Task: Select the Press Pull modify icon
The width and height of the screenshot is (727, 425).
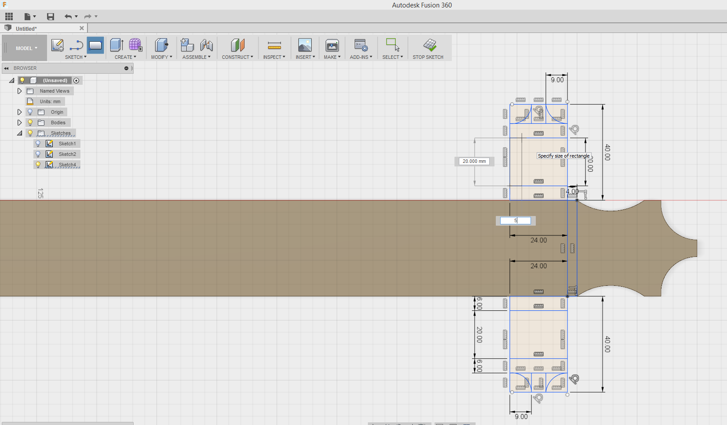Action: tap(162, 45)
